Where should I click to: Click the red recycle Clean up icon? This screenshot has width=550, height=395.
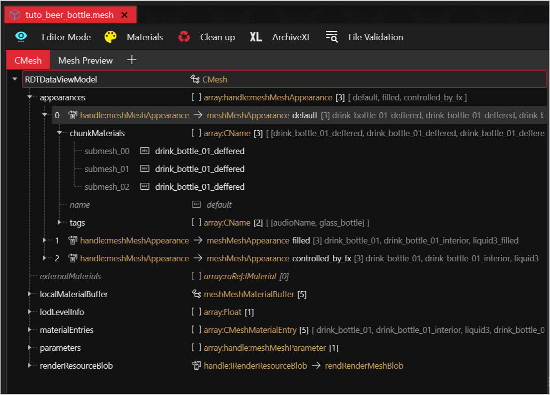tap(184, 37)
